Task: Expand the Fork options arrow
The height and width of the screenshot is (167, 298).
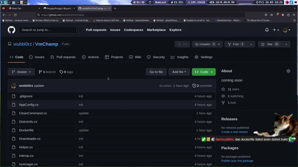Action: [x=251, y=44]
